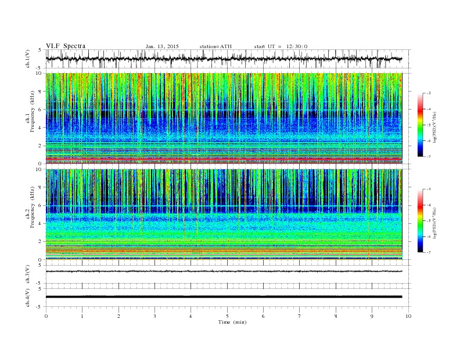The height and width of the screenshot is (355, 460).
Task: Click the time axis tick label "8"
Action: click(x=336, y=316)
